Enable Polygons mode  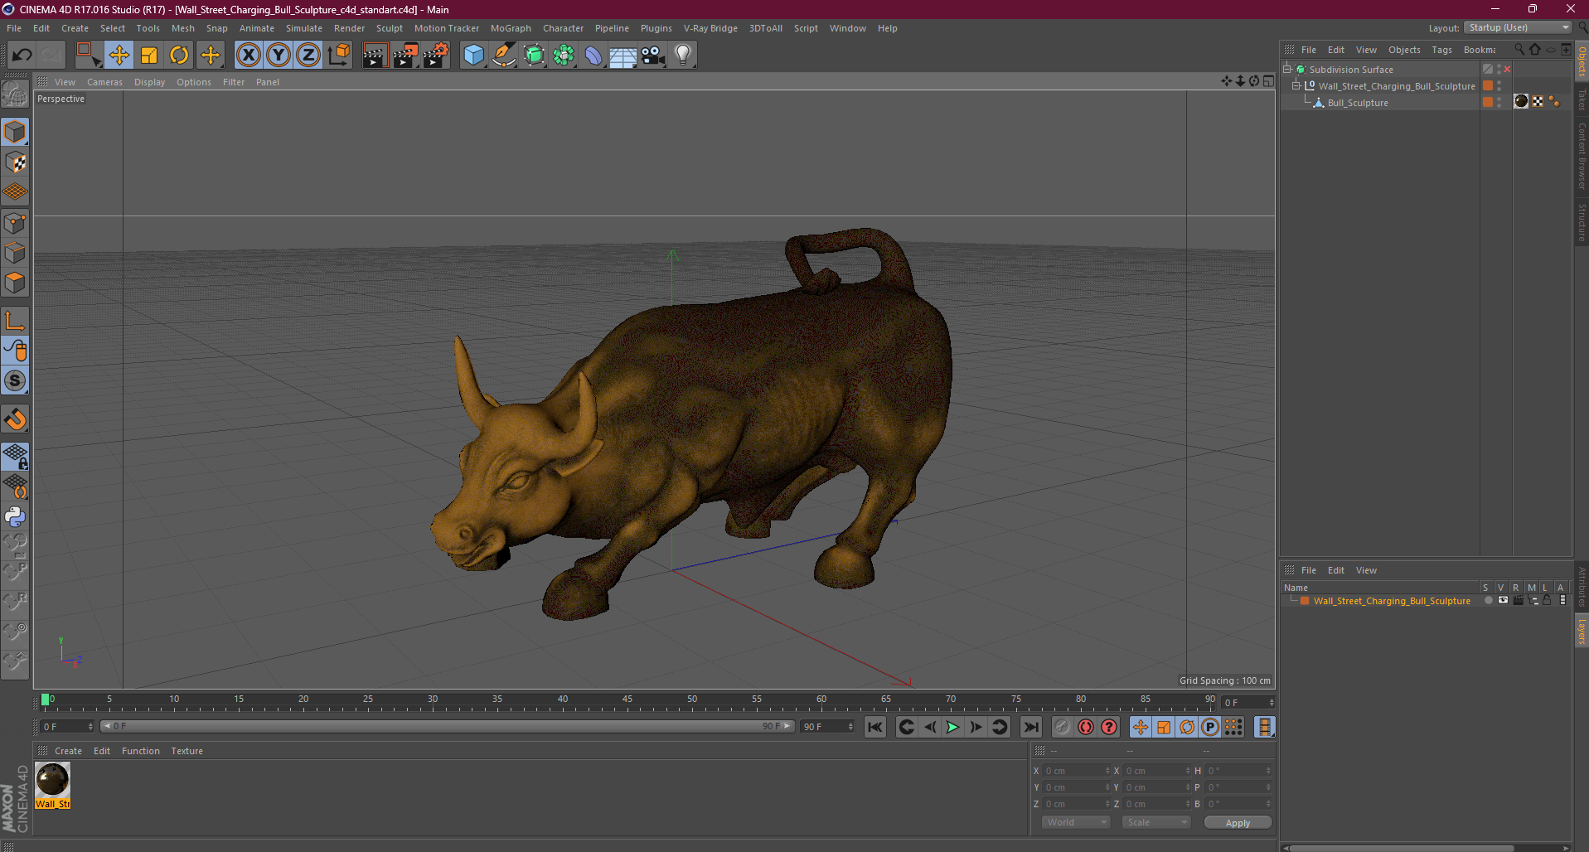[15, 283]
